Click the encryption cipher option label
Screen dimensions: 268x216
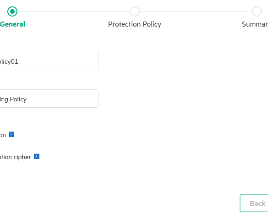16,157
